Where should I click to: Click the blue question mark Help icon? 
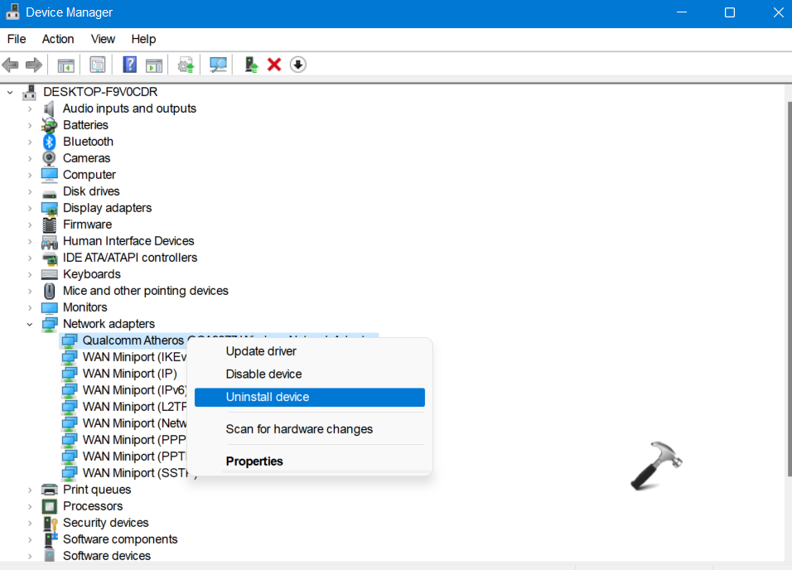click(x=129, y=65)
